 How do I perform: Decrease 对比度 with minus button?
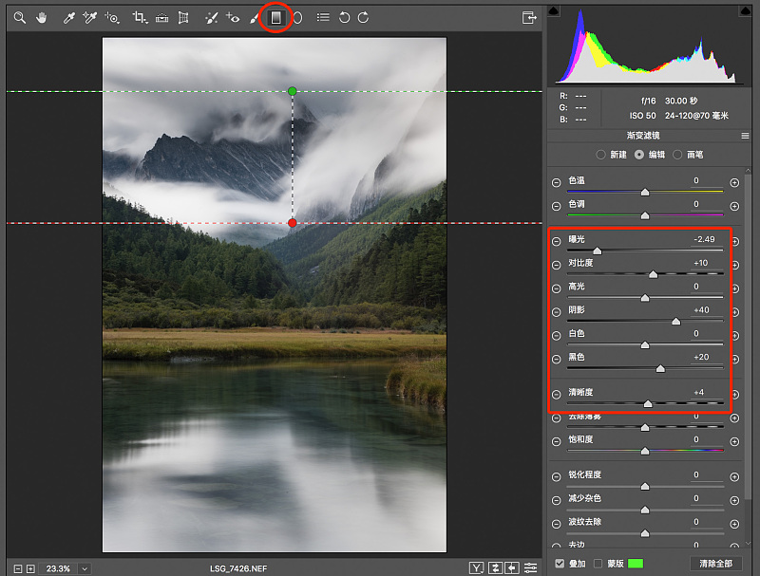coord(557,266)
